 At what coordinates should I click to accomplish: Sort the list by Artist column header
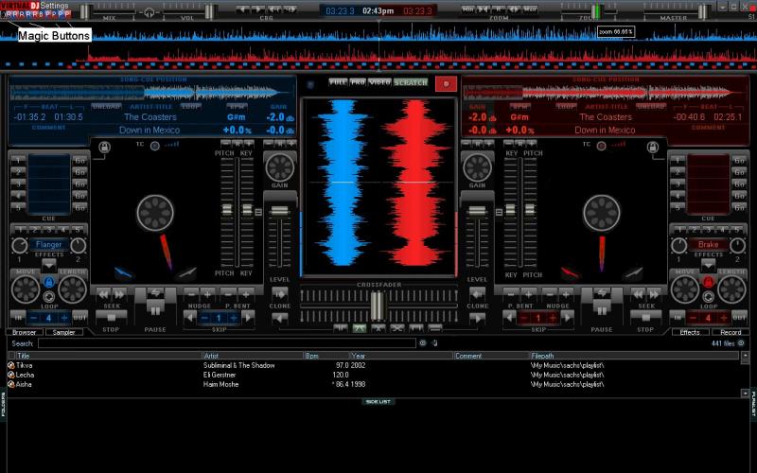click(253, 356)
